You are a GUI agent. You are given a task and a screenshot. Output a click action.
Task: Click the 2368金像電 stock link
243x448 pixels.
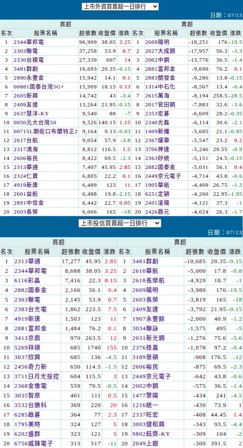(31, 386)
